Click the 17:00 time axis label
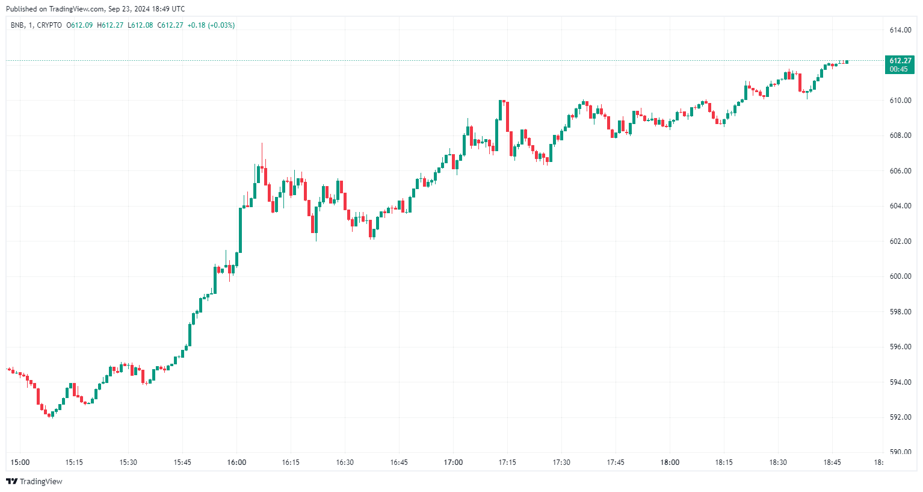 453,462
